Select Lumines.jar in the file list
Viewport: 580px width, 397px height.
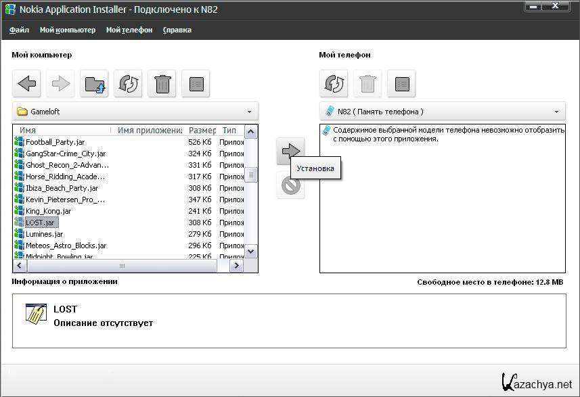pos(44,234)
